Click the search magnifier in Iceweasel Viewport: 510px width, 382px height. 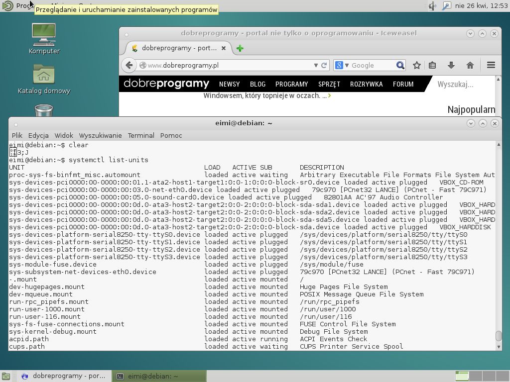pos(400,65)
